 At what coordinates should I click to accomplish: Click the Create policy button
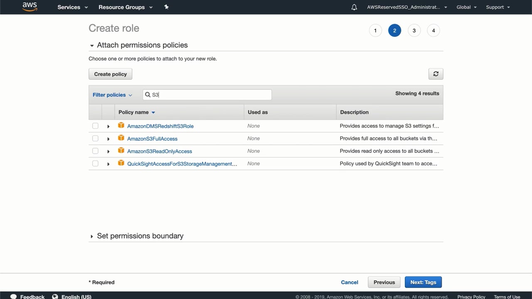tap(110, 74)
